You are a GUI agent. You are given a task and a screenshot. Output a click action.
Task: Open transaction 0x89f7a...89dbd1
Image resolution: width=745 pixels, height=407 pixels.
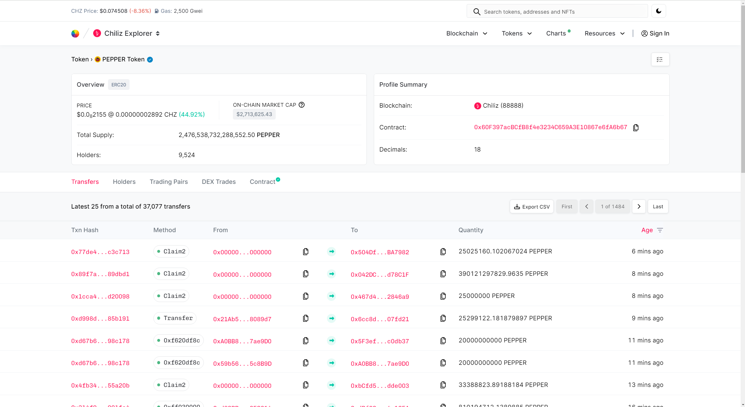click(100, 274)
